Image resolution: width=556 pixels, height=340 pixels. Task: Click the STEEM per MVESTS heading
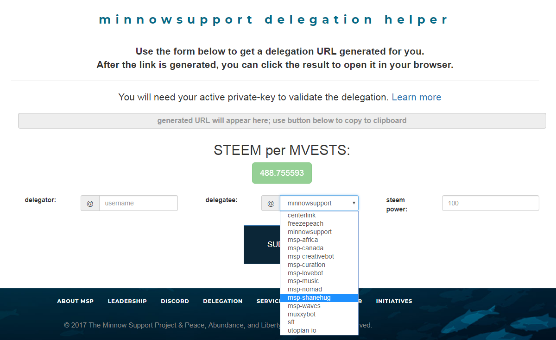tap(282, 150)
